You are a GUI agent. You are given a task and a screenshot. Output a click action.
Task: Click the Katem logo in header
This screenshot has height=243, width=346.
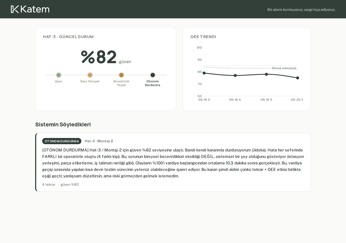(x=30, y=9)
